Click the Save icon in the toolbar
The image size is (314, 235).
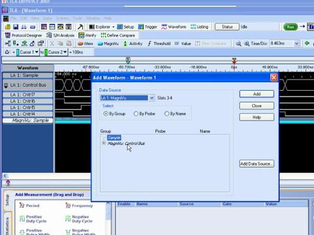pos(16,27)
